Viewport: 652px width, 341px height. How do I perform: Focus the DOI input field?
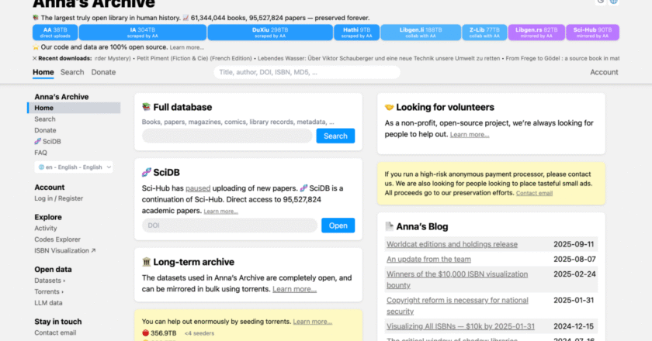230,226
